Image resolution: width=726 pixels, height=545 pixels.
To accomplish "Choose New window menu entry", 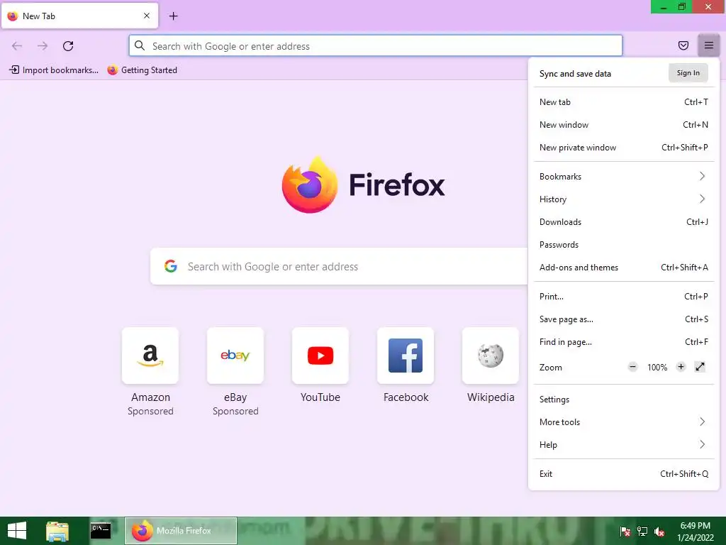I will click(x=624, y=125).
